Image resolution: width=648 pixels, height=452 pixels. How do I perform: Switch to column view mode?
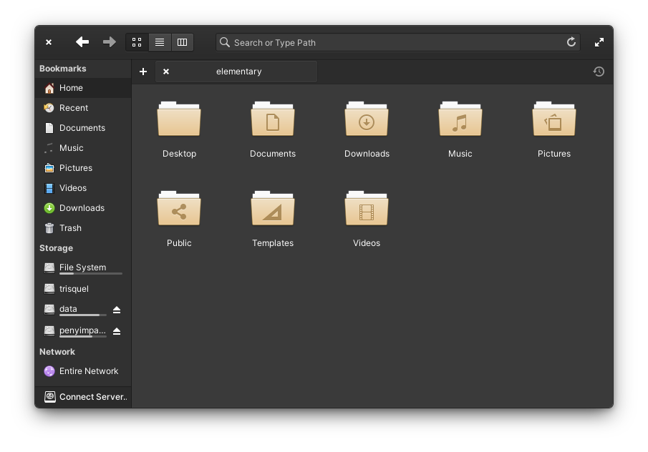click(x=182, y=42)
